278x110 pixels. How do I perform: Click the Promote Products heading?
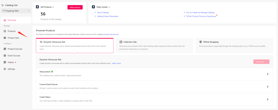coord(45,30)
